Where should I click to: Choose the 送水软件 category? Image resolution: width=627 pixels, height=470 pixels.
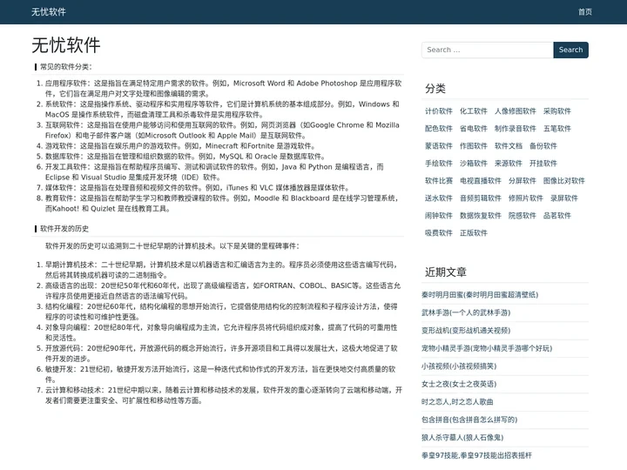pos(439,198)
